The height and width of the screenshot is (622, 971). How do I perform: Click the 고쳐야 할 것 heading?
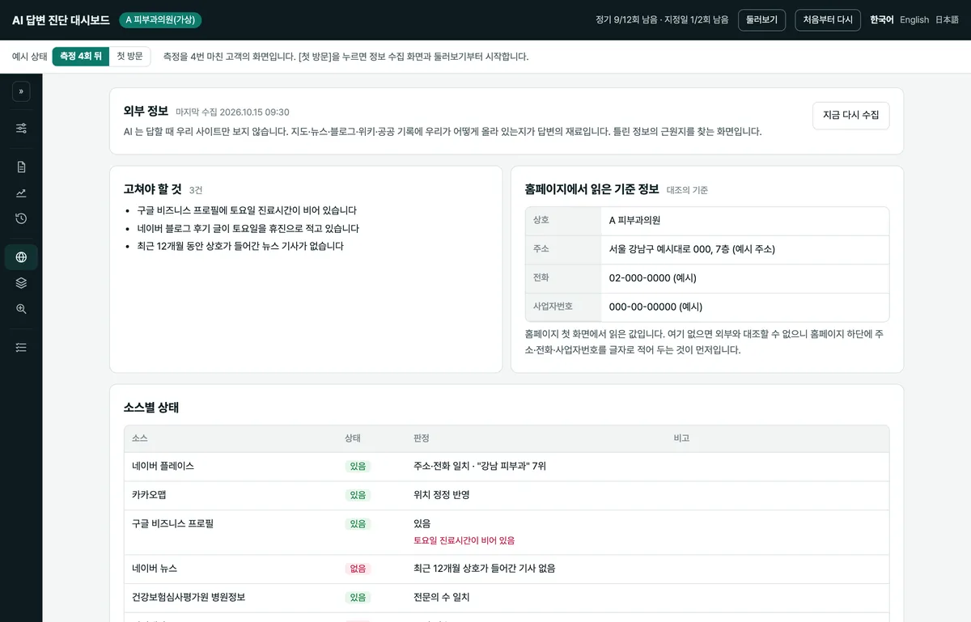click(x=153, y=189)
